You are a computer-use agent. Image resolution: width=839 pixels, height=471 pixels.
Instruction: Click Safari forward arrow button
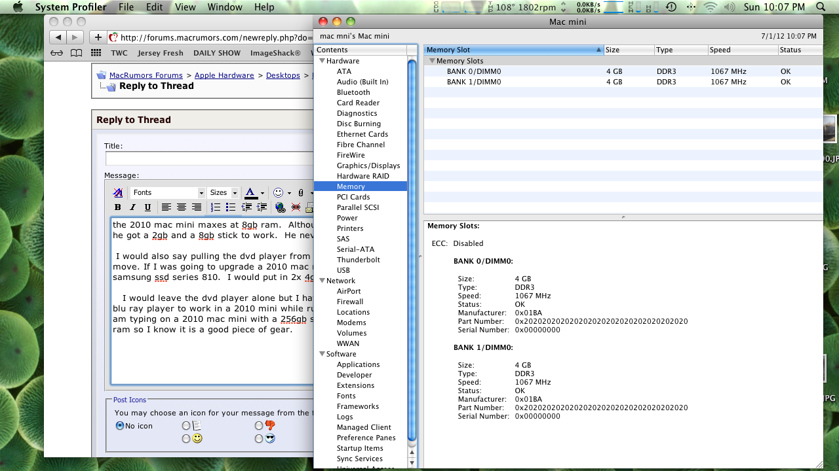coord(75,37)
